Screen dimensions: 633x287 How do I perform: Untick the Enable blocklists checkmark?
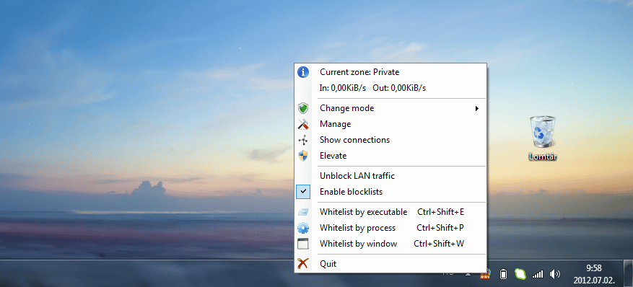(303, 192)
